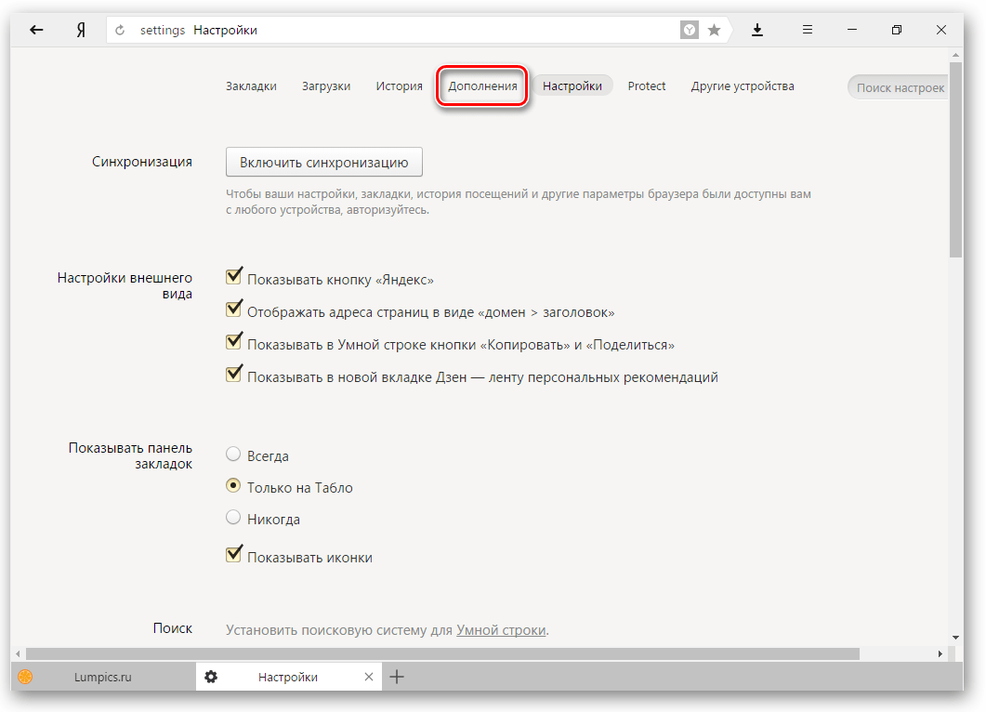The height and width of the screenshot is (712, 986).
Task: Minimize the browser window
Action: [x=852, y=30]
